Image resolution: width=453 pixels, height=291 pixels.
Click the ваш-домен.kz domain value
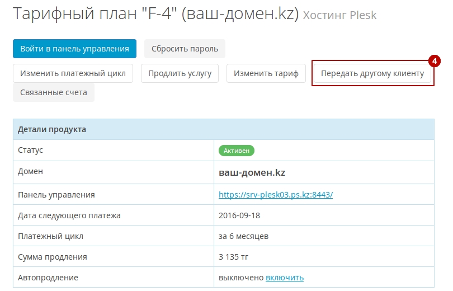pos(252,172)
